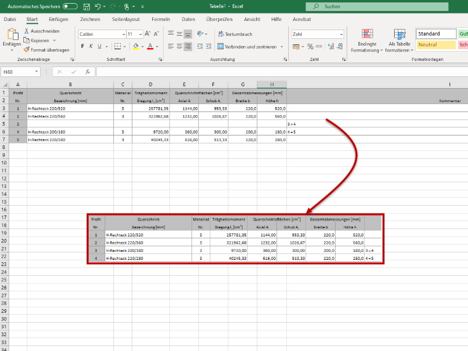Click into the formula bar field
The image size is (468, 351).
coord(282,71)
